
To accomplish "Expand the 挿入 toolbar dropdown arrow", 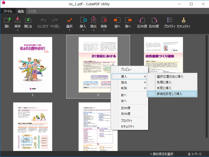I will pyautogui.click(x=83, y=30).
